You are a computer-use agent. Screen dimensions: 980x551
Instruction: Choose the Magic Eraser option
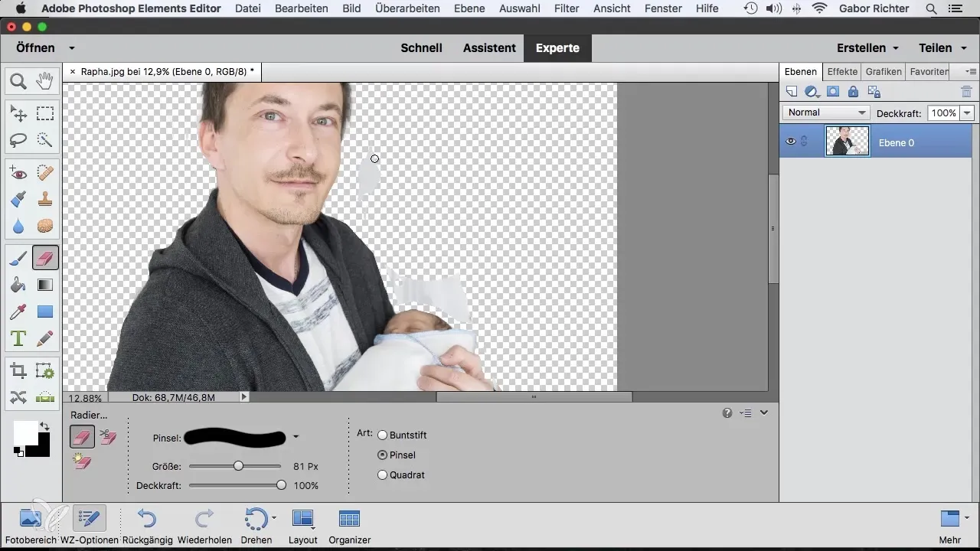point(82,461)
